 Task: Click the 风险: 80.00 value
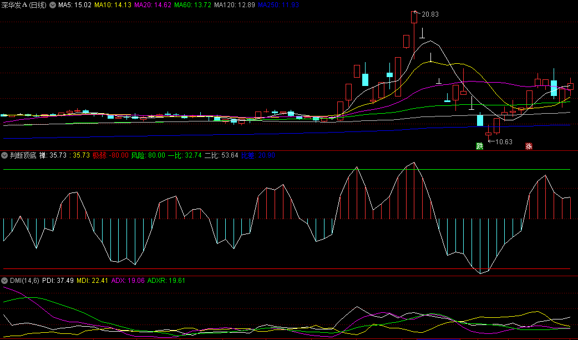click(148, 156)
